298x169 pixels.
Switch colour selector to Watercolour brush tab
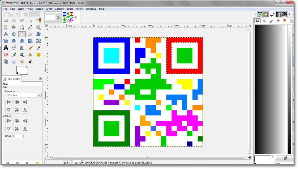pos(271,21)
